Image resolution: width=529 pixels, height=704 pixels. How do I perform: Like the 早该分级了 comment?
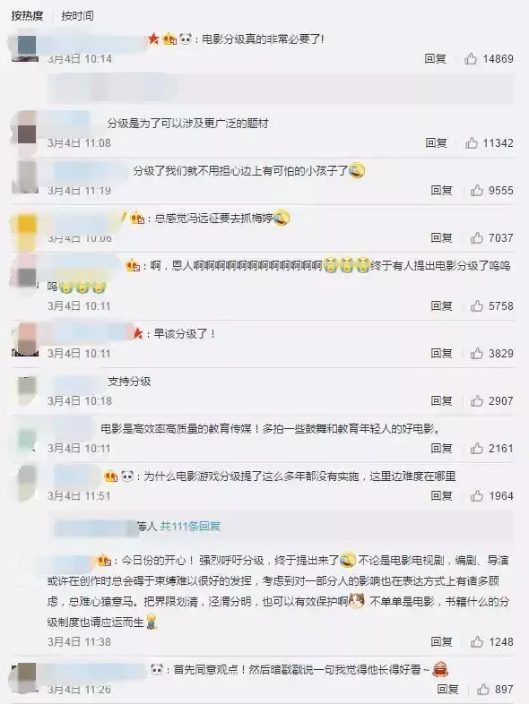(476, 354)
